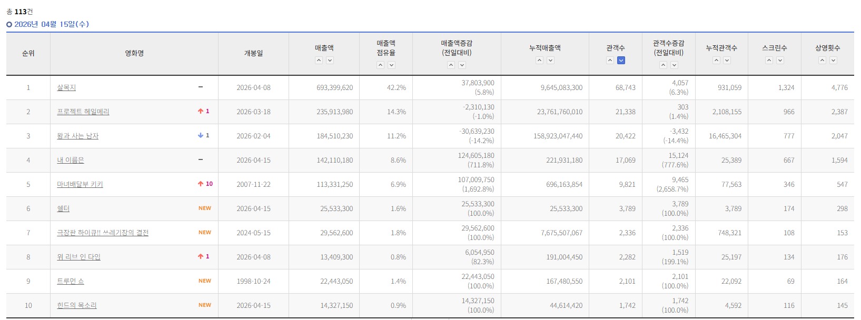Screen dimensions: 861x320
Task: Sort 매출액 점유율 column ascending
Action: [380, 65]
